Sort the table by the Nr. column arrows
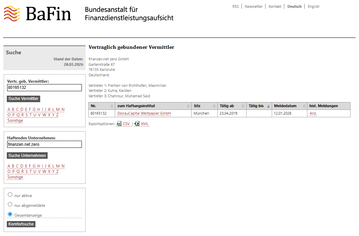359x236 pixels. click(111, 105)
